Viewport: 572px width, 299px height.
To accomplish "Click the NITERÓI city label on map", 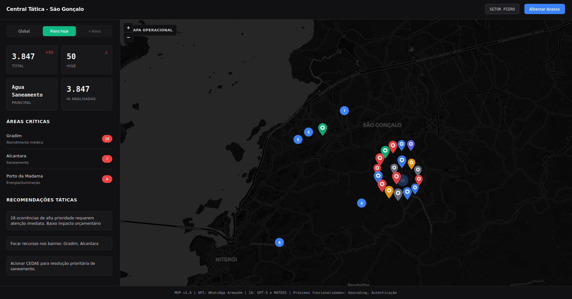I will point(226,259).
